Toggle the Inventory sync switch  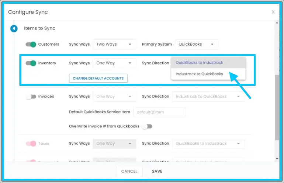coord(31,63)
